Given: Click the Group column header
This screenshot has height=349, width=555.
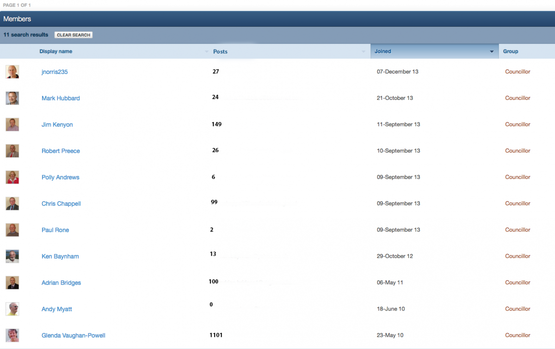Looking at the screenshot, I should click(x=511, y=51).
